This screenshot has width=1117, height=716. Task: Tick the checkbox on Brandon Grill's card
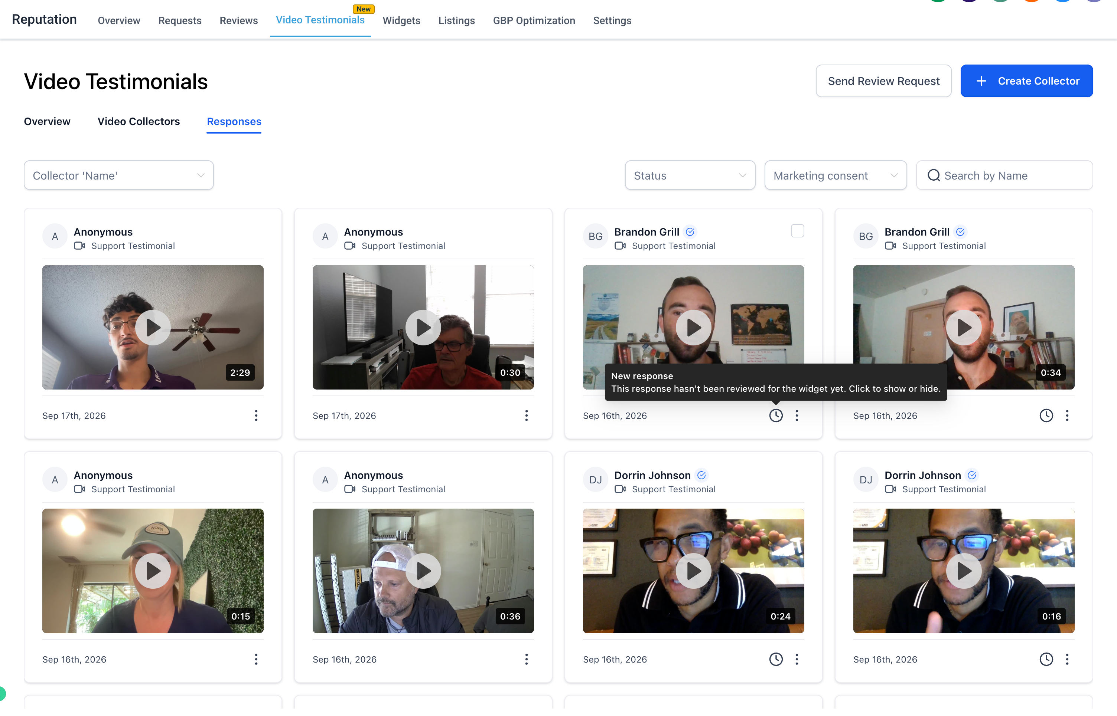pos(797,231)
